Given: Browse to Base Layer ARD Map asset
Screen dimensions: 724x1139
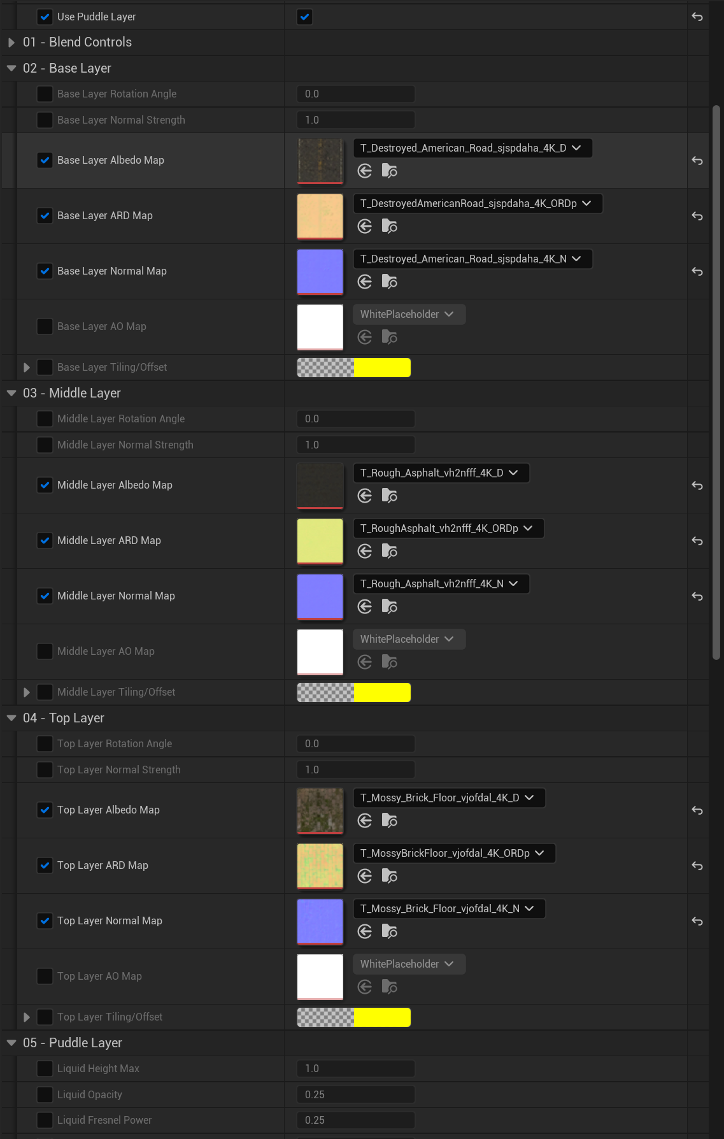Looking at the screenshot, I should [389, 226].
